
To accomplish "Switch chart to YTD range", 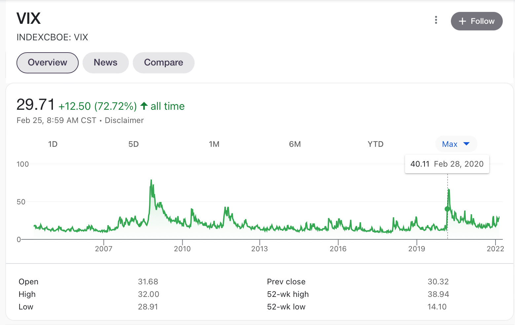I will pos(376,144).
